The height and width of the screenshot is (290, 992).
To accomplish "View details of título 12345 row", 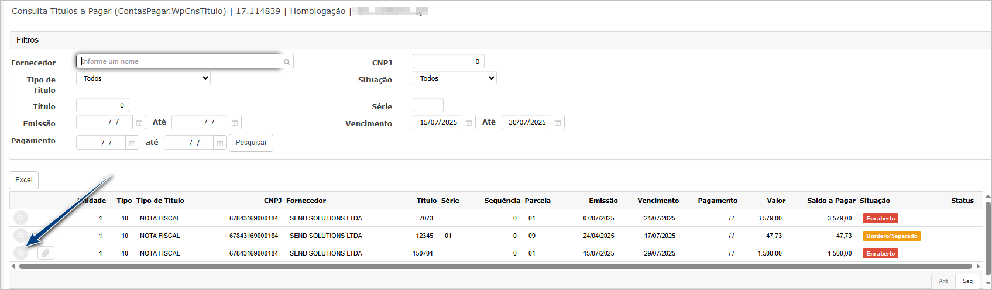I will tap(20, 236).
